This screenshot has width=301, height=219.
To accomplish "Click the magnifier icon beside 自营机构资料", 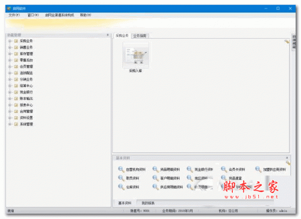I will pyautogui.click(x=121, y=169).
